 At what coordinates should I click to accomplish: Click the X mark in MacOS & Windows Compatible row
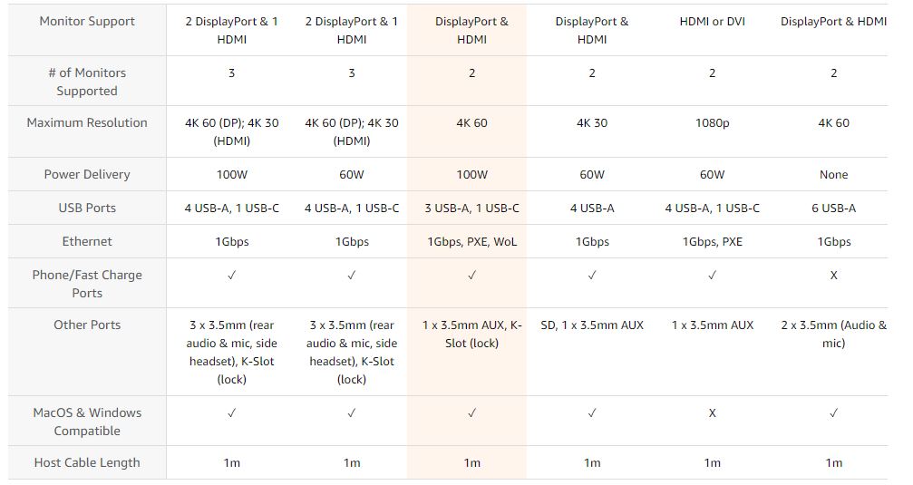pyautogui.click(x=712, y=412)
